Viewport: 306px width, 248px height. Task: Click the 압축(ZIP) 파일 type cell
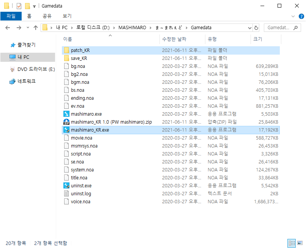pos(222,122)
